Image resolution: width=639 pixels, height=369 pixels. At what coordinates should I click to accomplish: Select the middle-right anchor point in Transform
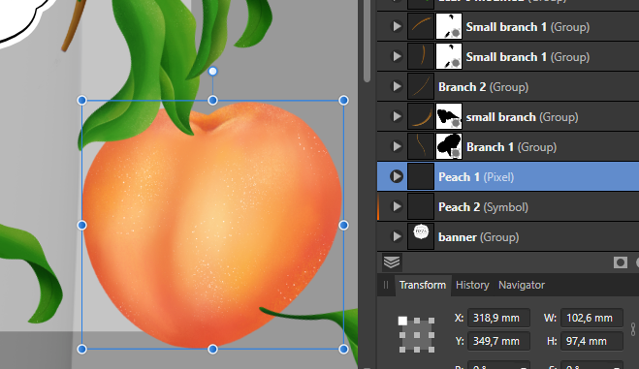point(431,335)
